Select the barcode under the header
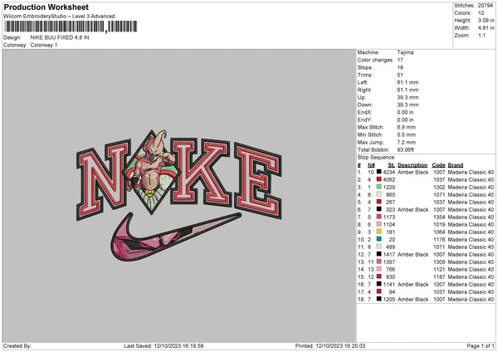Image resolution: width=498 pixels, height=352 pixels. [x=71, y=27]
